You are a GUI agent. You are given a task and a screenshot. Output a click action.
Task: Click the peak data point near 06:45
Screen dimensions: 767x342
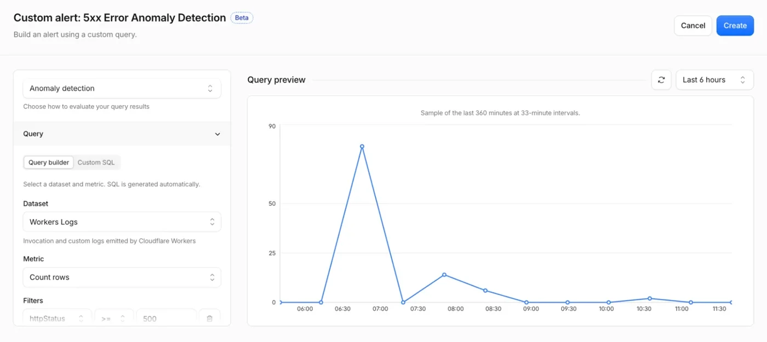(362, 147)
